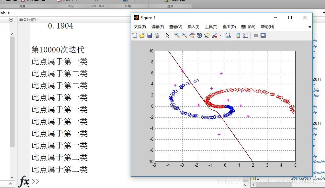Viewport: 325px width, 188px height.
Task: Insert a colorbar into the plot
Action: (238, 35)
